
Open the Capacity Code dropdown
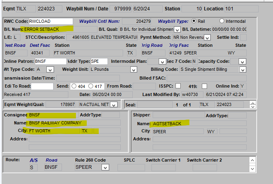[x=242, y=62]
